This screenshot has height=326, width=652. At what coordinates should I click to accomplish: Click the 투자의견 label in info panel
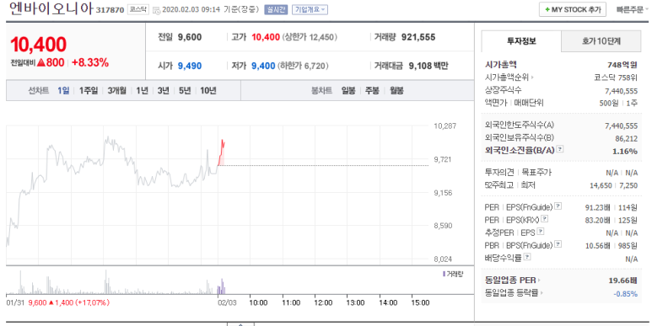coord(499,172)
